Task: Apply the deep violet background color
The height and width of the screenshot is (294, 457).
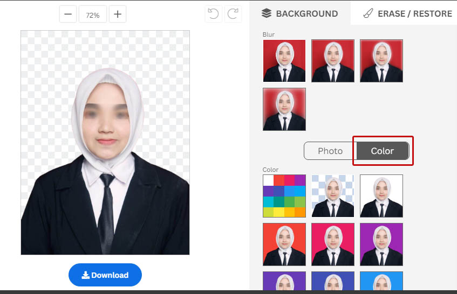Action: click(x=284, y=281)
